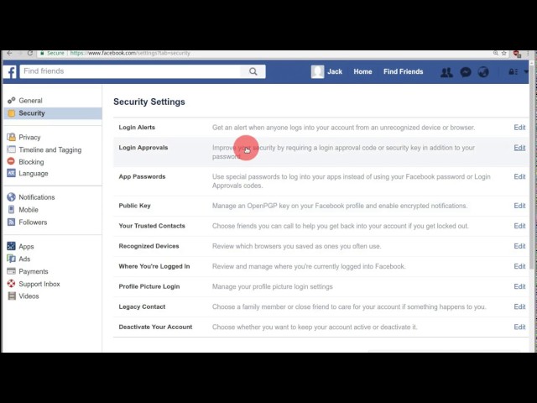The height and width of the screenshot is (403, 537).
Task: Click the red browser extension icon
Action: [x=517, y=54]
